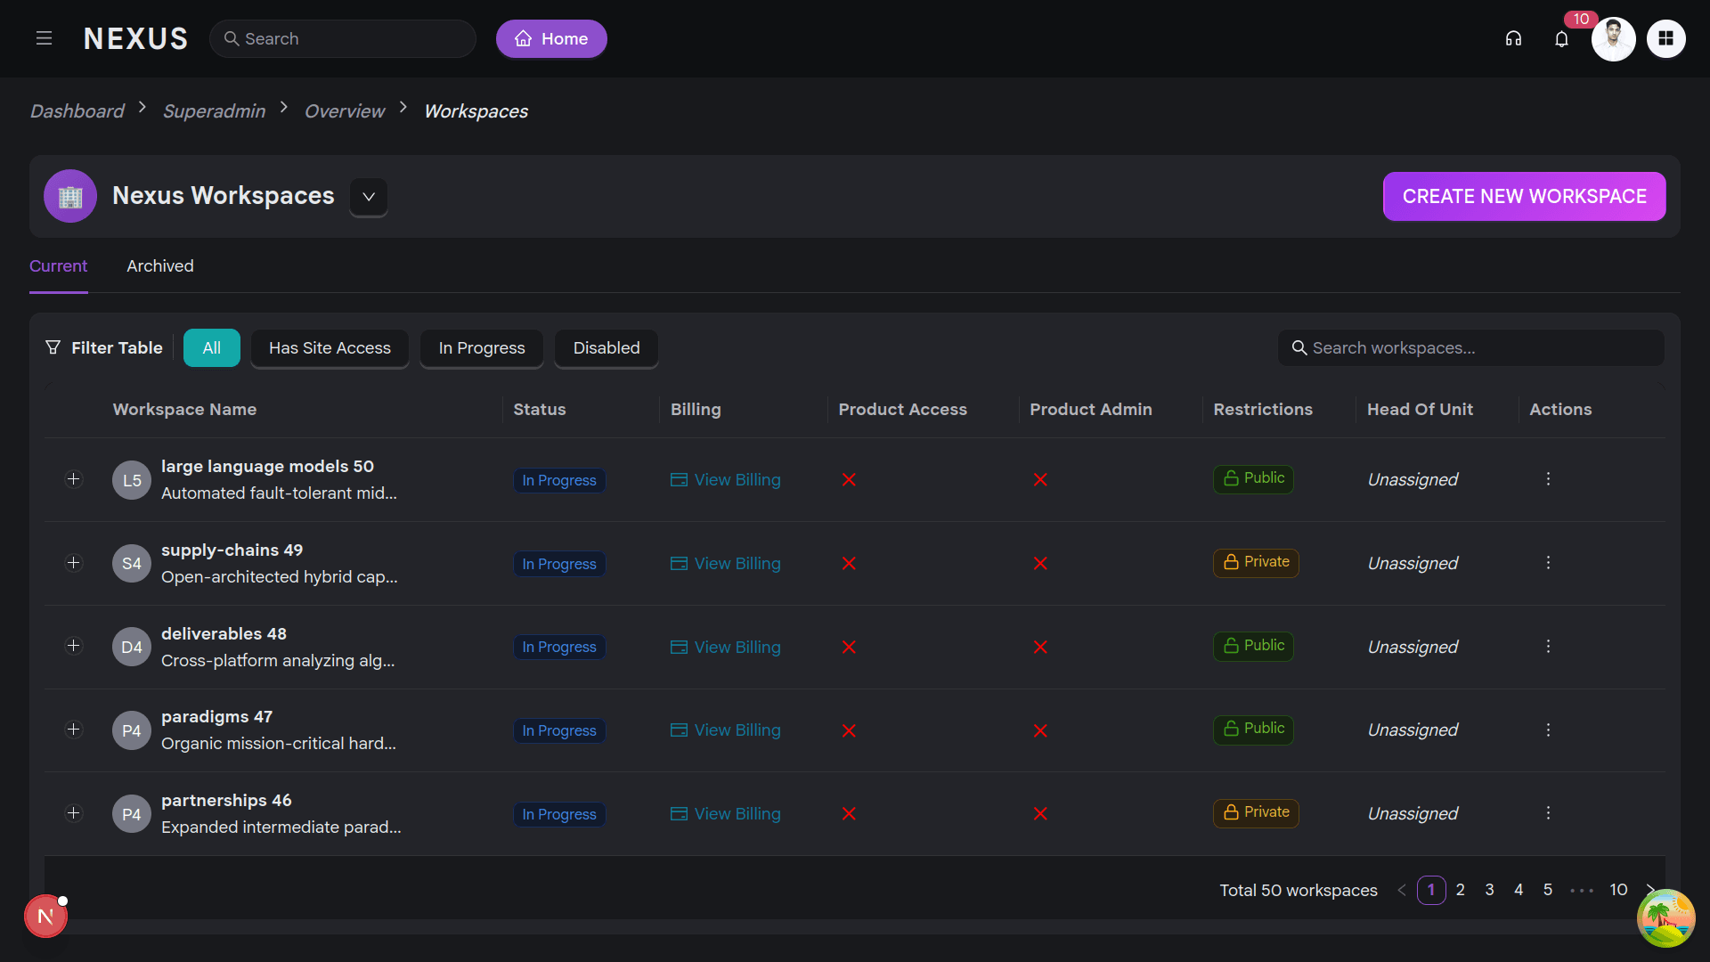
Task: Click the S4 avatar of supply-chains 49
Action: pyautogui.click(x=132, y=563)
